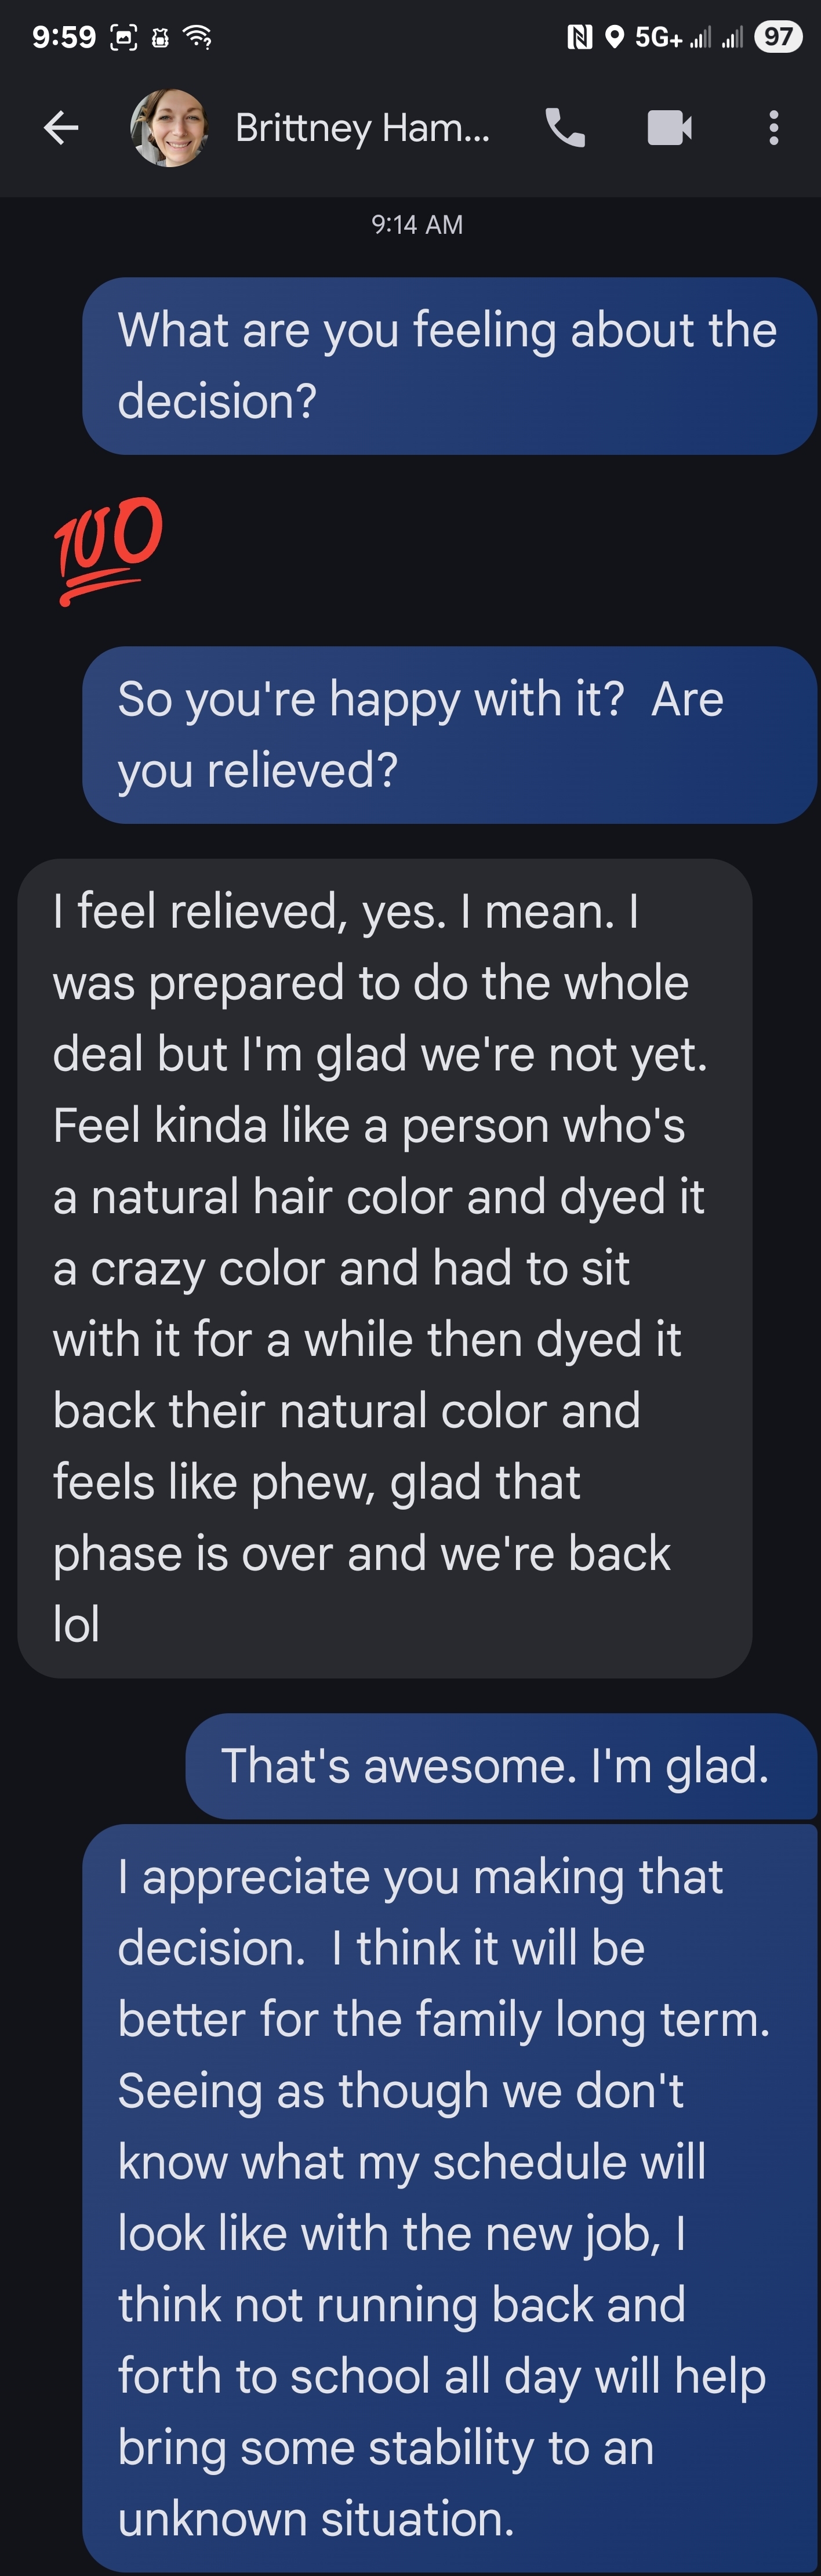821x2576 pixels.
Task: Tap the NFC status bar icon
Action: 579,38
